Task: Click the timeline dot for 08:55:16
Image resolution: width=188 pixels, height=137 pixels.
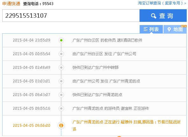Action: pos(61,108)
